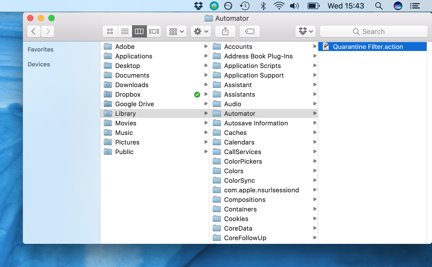Go forward with the right chevron button
This screenshot has height=267, width=432.
[x=48, y=31]
